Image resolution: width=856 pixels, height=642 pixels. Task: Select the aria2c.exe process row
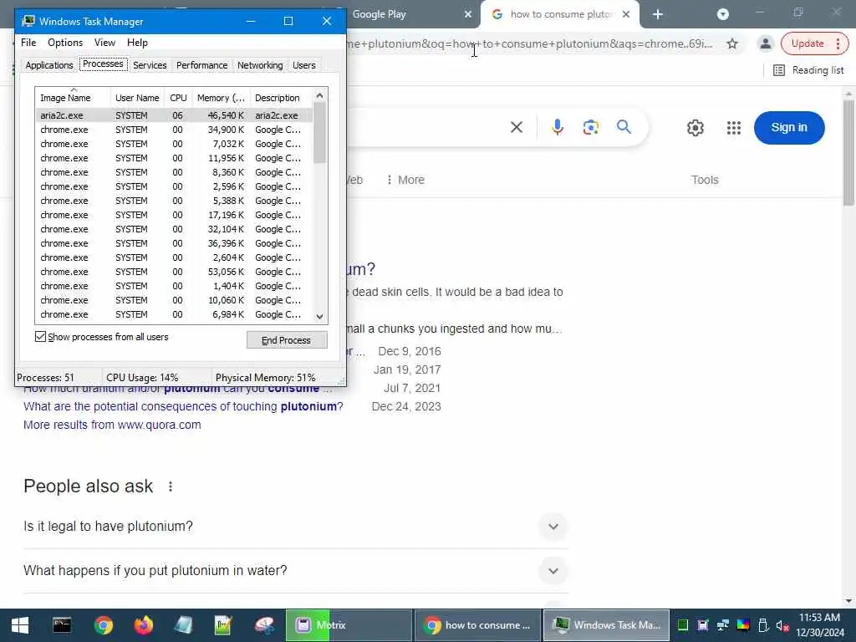[x=174, y=115]
